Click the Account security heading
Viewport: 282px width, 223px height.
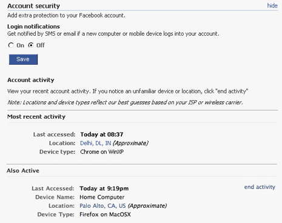33,6
